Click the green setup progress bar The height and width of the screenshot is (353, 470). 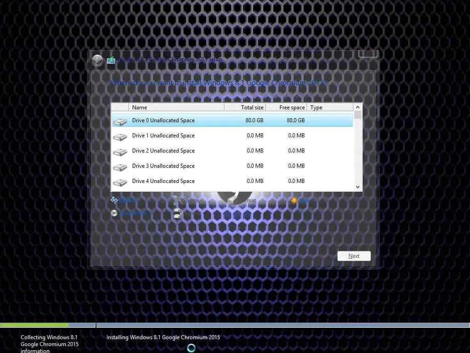pos(34,325)
